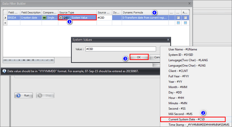Click the navigator's first record icon

click(x=5, y=60)
